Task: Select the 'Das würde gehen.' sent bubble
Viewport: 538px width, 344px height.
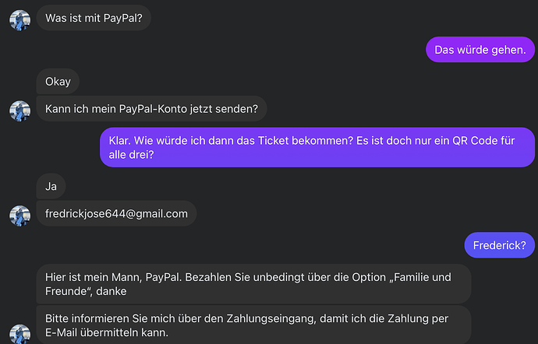Action: (480, 50)
